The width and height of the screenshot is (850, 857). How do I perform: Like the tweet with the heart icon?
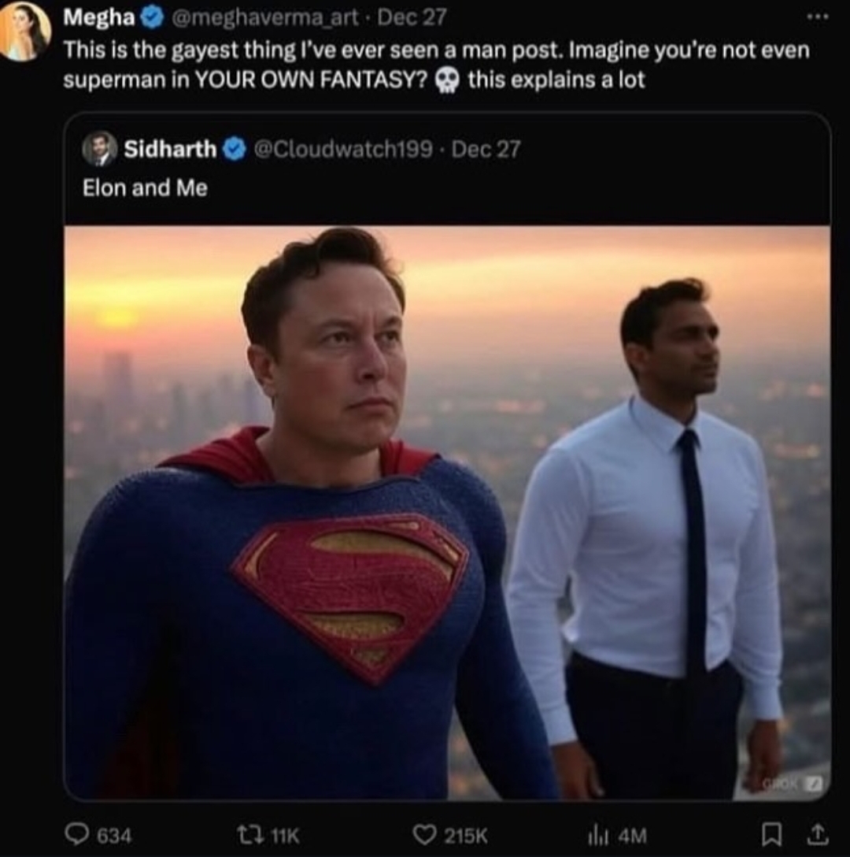[424, 835]
